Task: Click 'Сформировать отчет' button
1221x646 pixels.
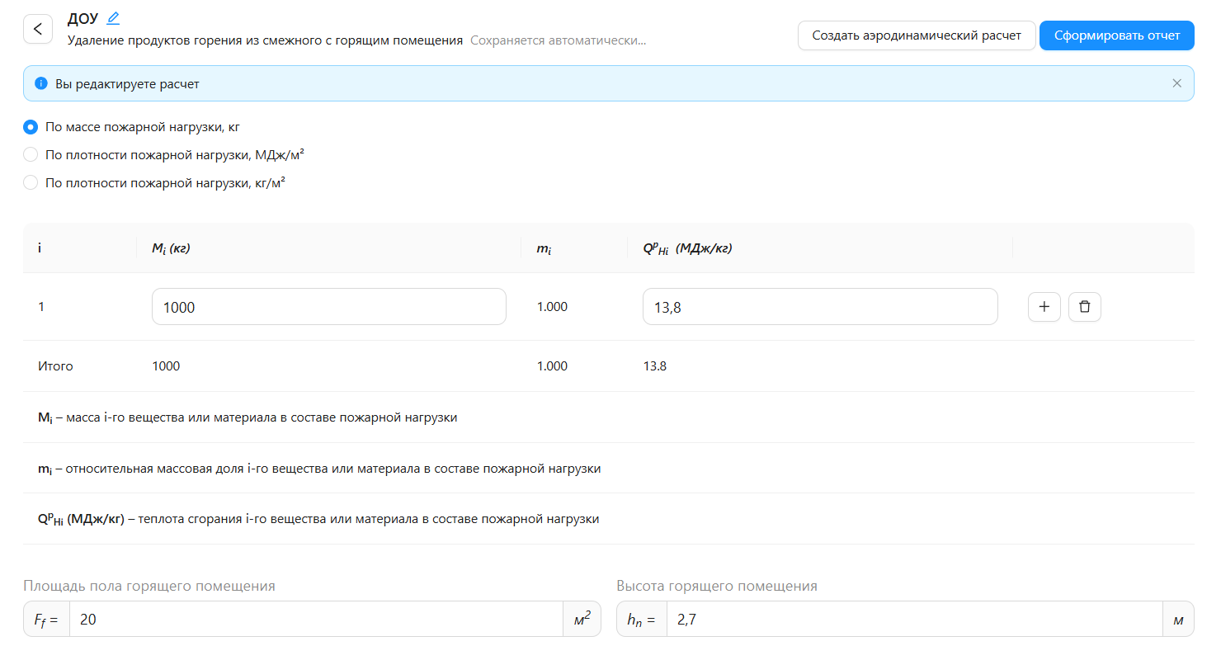Action: click(x=1116, y=35)
